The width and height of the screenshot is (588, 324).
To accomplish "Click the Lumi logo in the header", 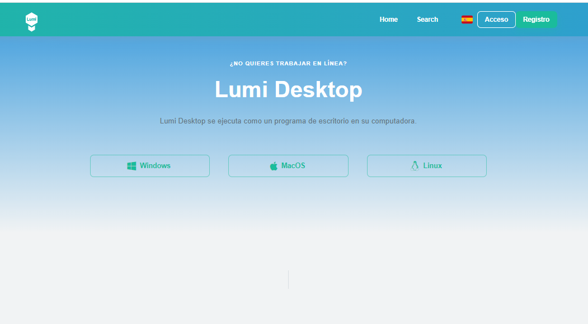I will point(31,22).
